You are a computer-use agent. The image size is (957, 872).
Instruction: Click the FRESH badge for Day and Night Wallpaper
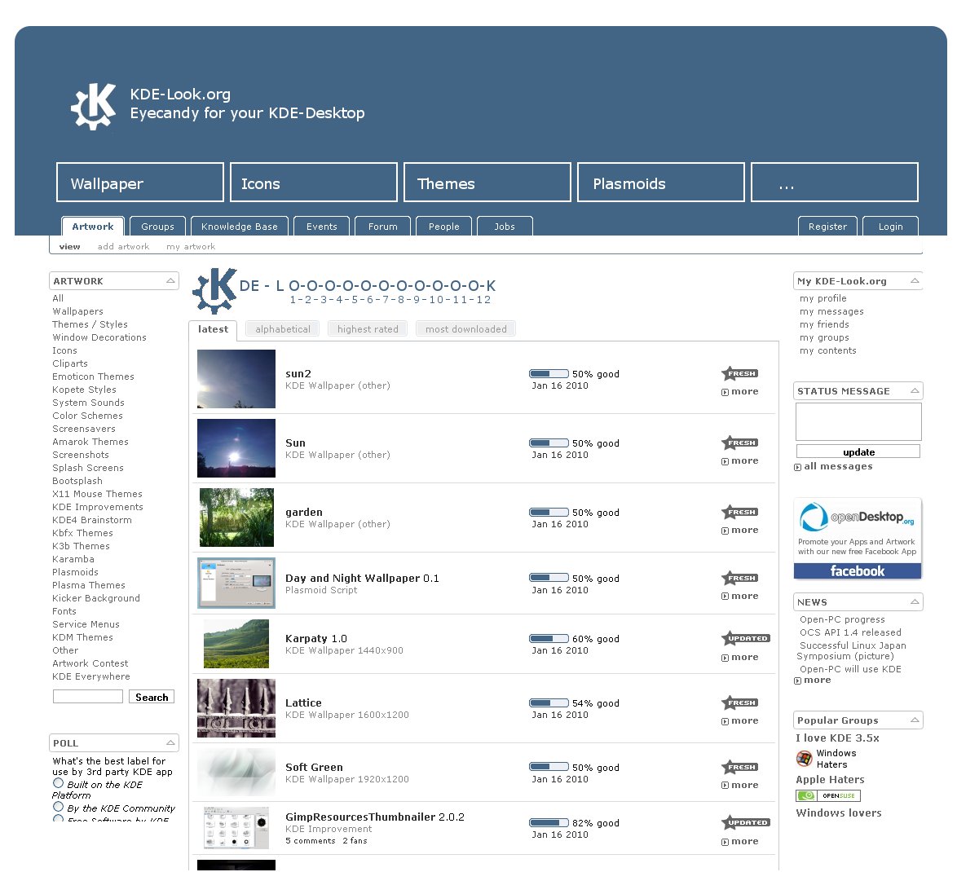pos(739,578)
